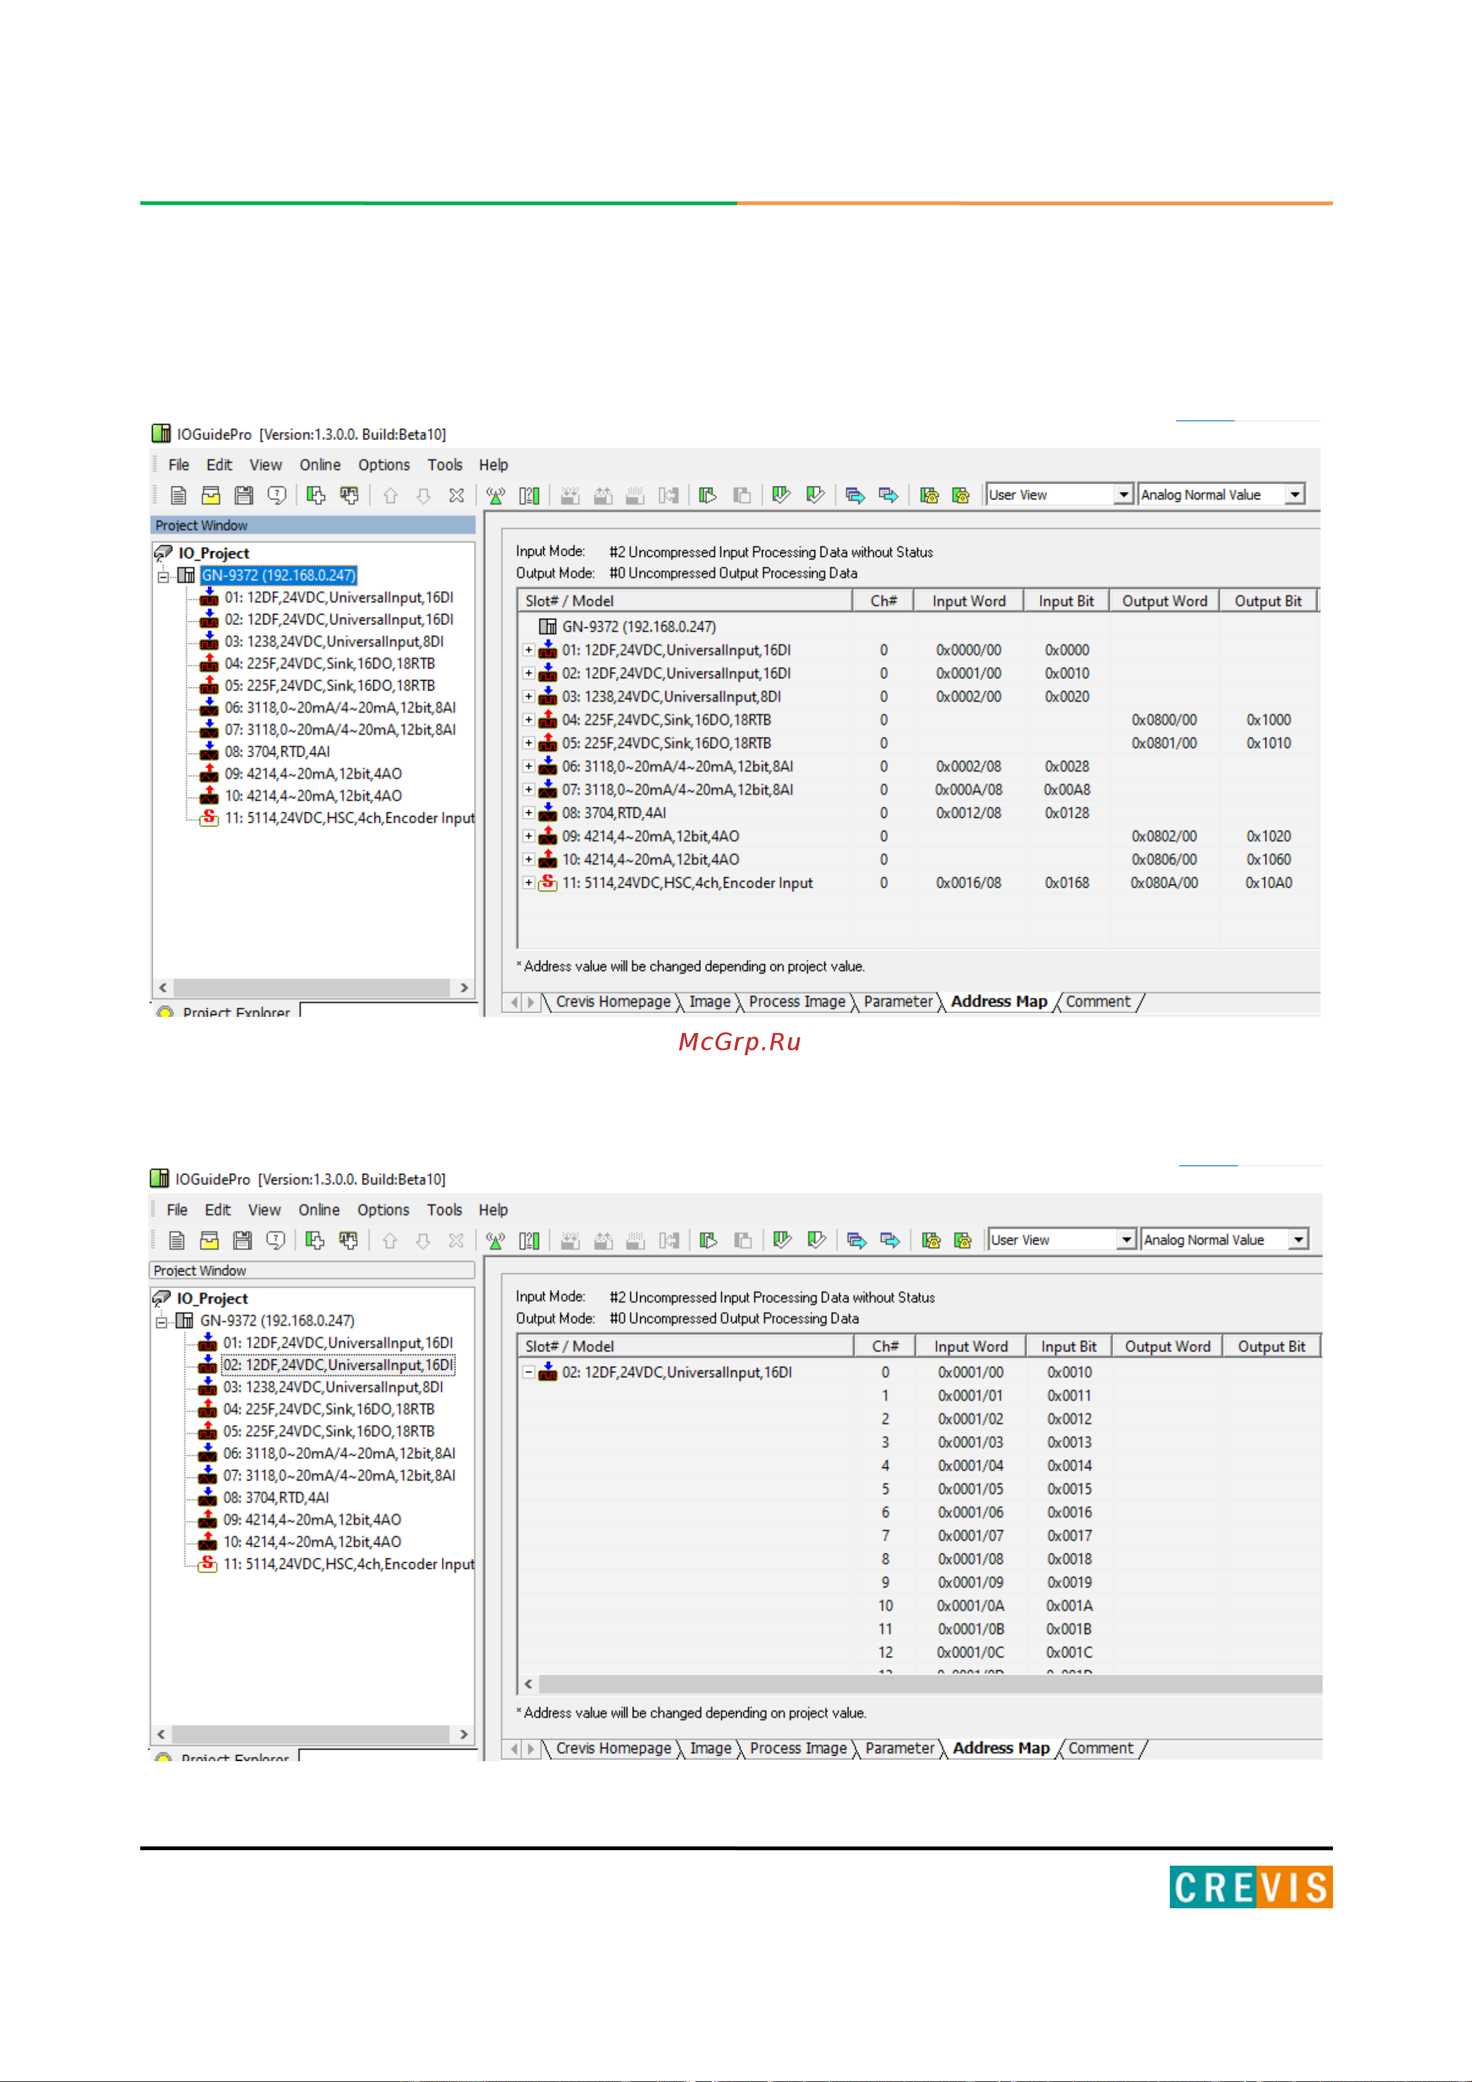Image resolution: width=1472 pixels, height=2082 pixels.
Task: Click Ch# column header in lower Address Map
Action: (885, 1346)
